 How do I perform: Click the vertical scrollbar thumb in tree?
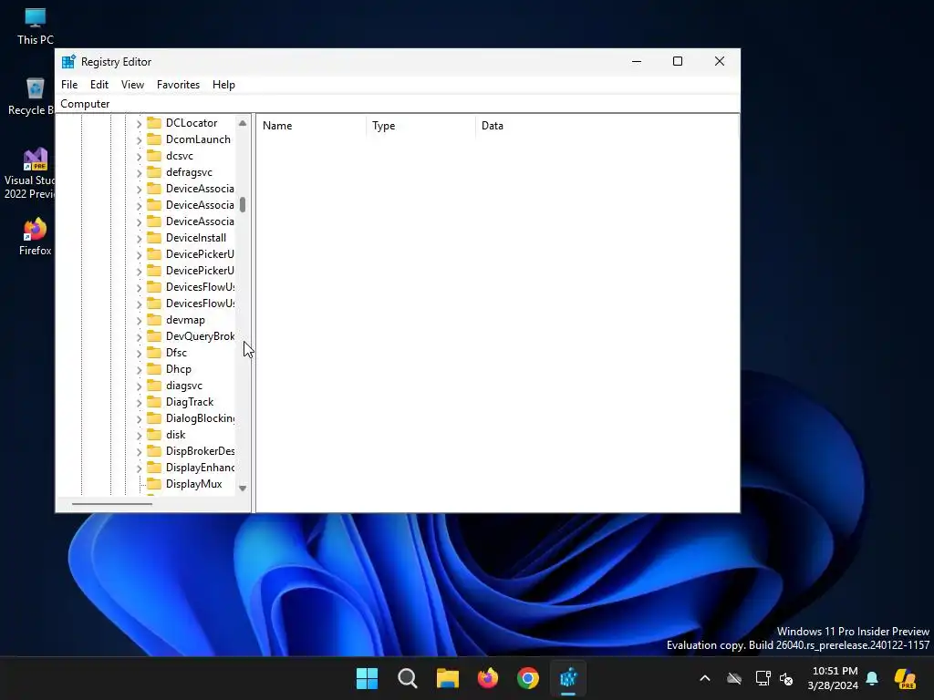click(243, 205)
